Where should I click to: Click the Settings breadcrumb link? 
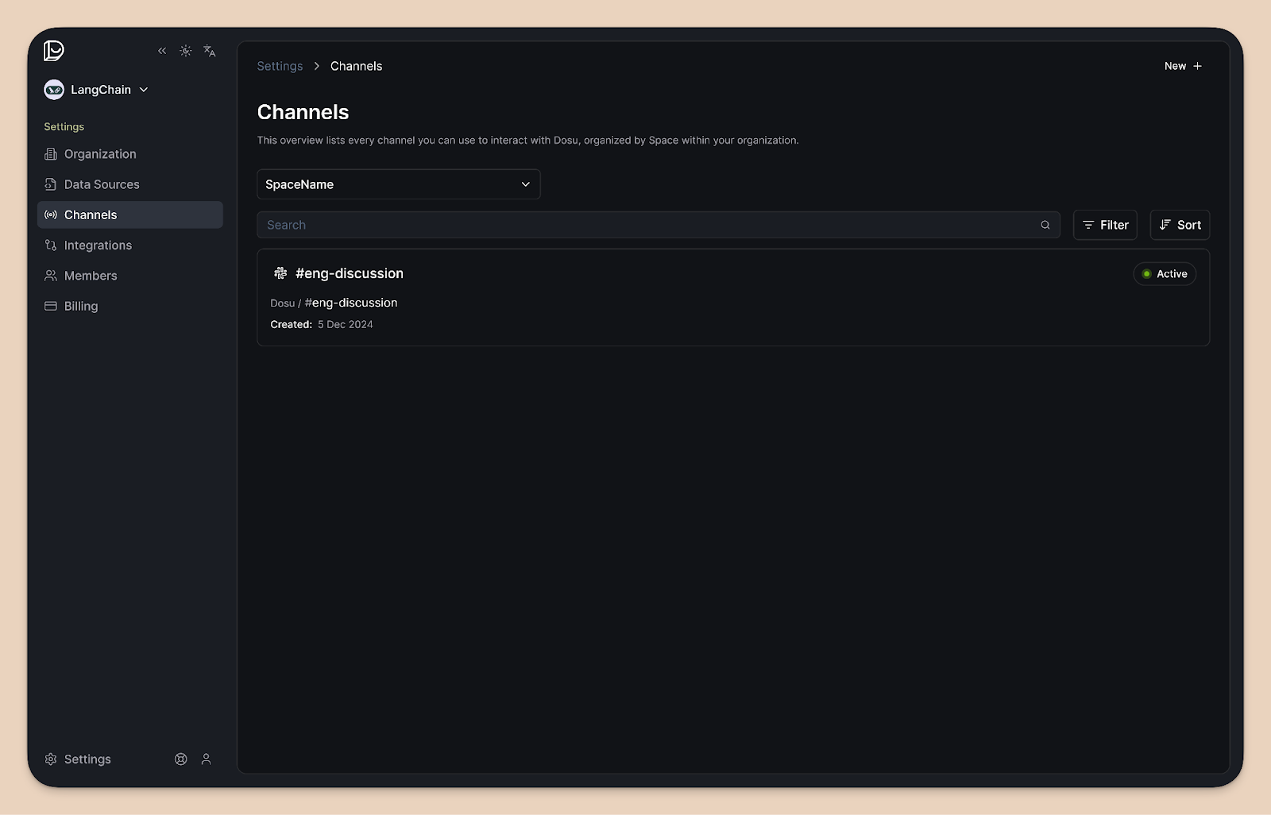280,66
